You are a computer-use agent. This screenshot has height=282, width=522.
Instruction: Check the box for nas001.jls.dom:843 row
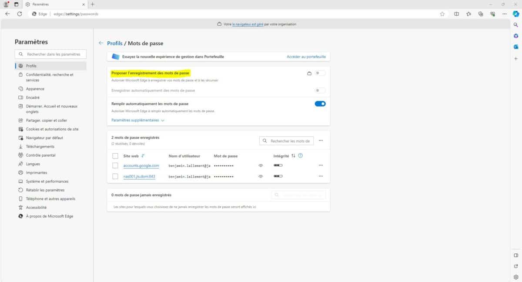(x=115, y=177)
